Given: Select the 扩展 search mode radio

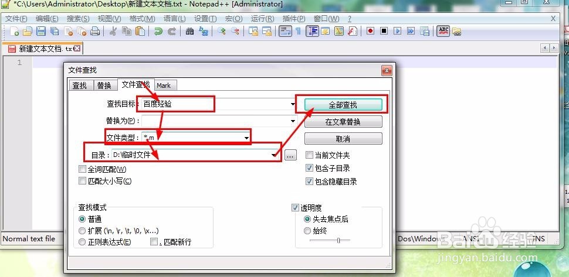Looking at the screenshot, I should [x=82, y=231].
